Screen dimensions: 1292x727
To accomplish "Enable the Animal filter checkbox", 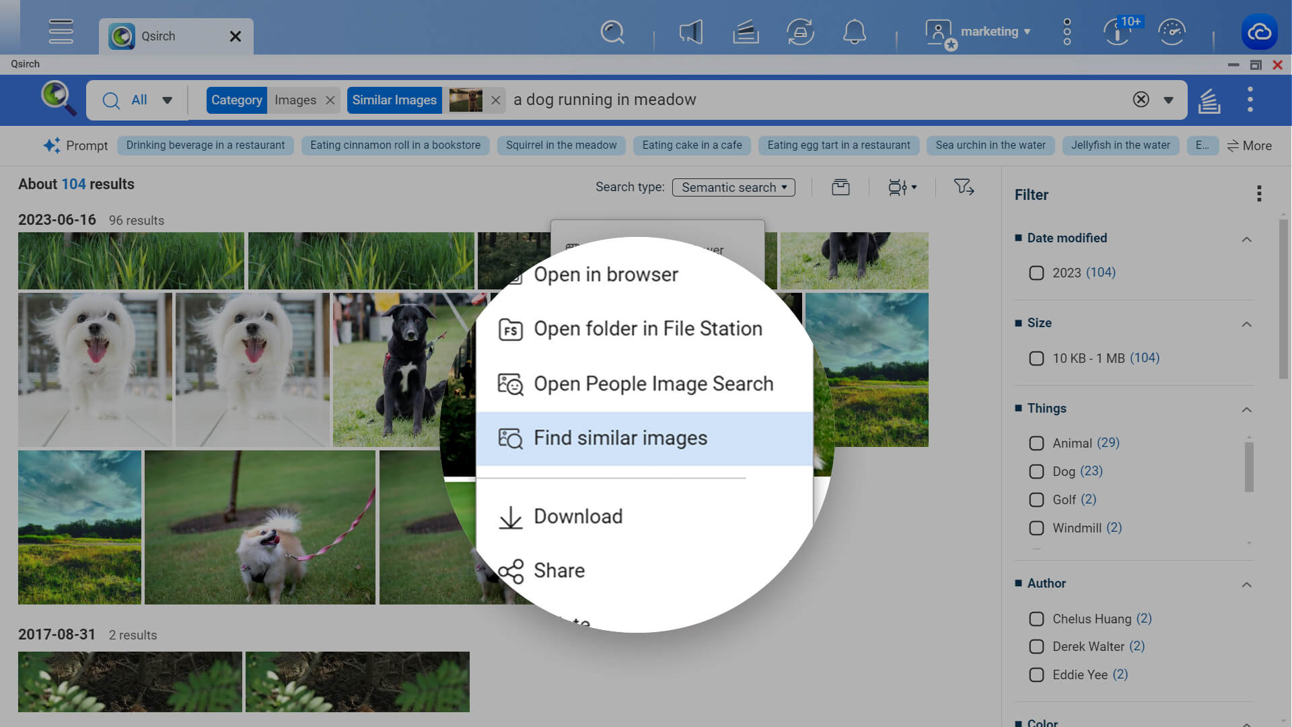I will [1036, 443].
